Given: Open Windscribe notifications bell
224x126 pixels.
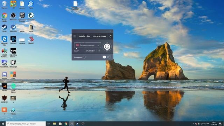Looking at the screenshot, I should point(111,36).
